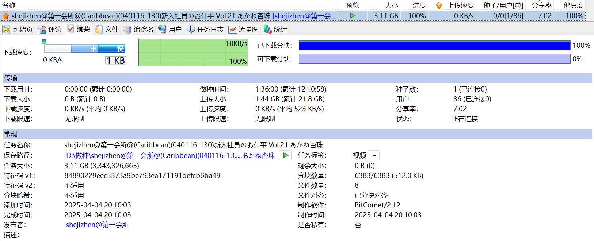This screenshot has height=241, width=594.
Task: Click the 大小 column header
Action: click(391, 5)
